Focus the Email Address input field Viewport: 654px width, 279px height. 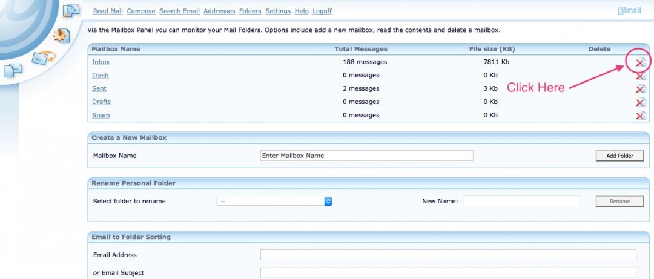pos(448,255)
